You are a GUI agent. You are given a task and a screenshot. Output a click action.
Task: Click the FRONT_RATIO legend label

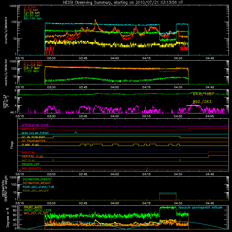tap(33, 207)
